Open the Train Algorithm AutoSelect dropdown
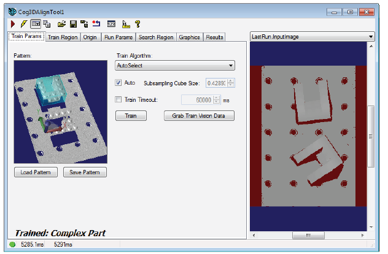 click(175, 66)
